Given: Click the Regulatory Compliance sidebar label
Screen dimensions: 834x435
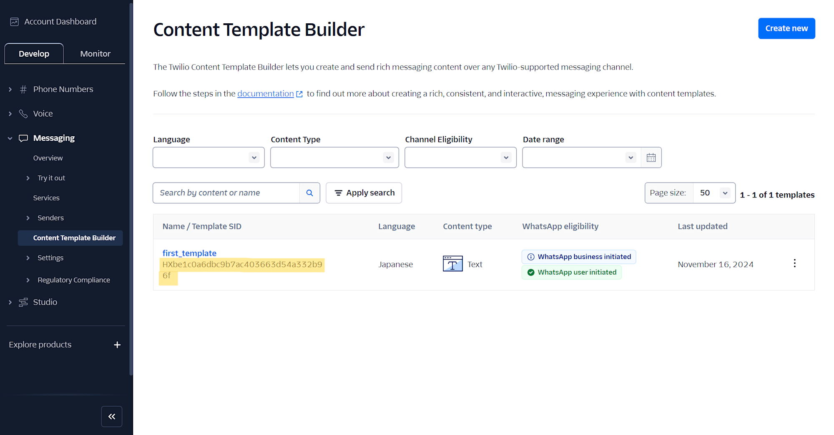Looking at the screenshot, I should [x=74, y=280].
